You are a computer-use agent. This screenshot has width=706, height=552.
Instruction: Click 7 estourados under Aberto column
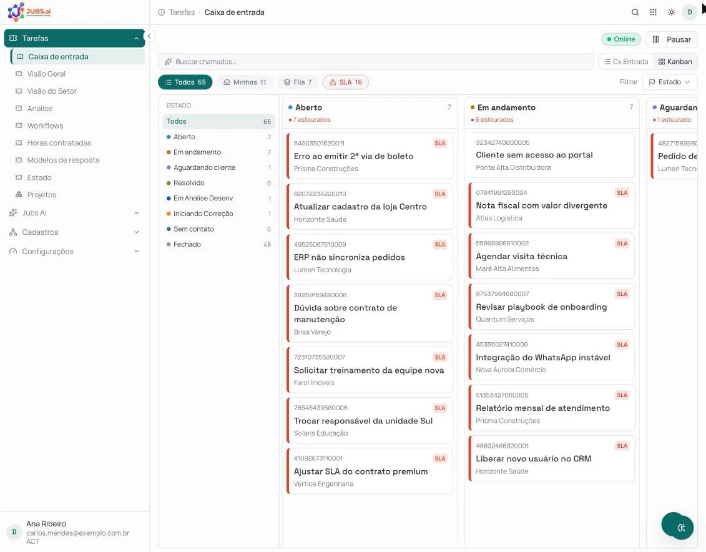pos(310,120)
